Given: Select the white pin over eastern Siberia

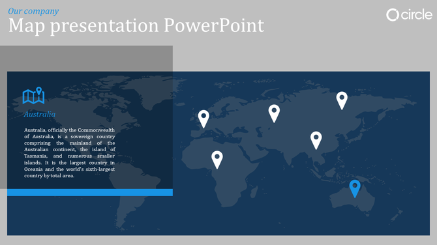Looking at the screenshot, I should [342, 100].
